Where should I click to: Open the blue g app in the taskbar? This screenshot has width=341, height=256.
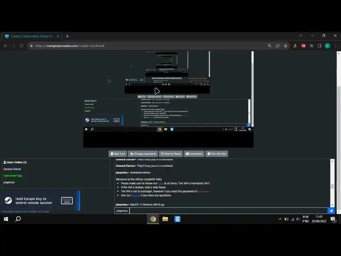click(x=177, y=219)
